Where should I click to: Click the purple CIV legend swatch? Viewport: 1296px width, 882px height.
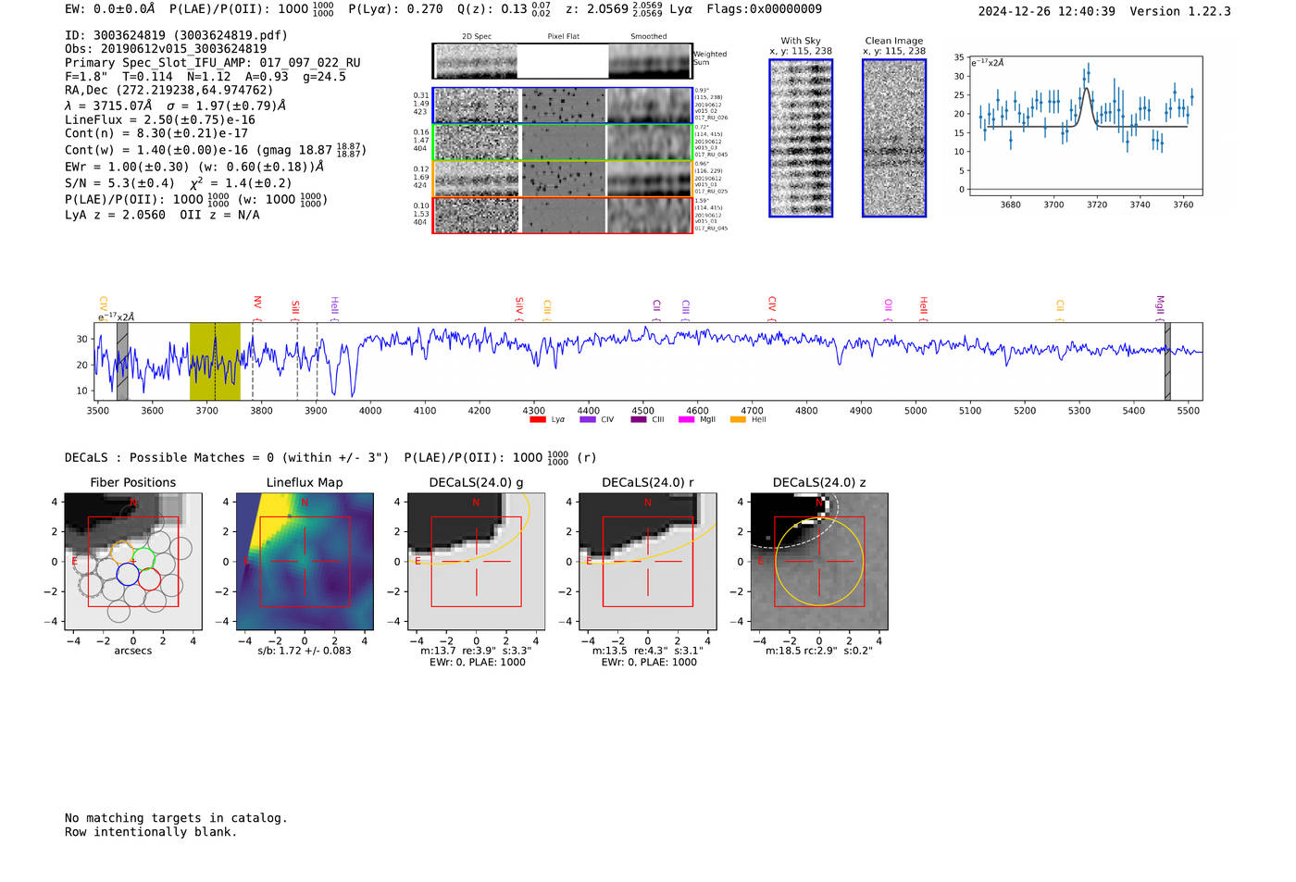tap(588, 419)
